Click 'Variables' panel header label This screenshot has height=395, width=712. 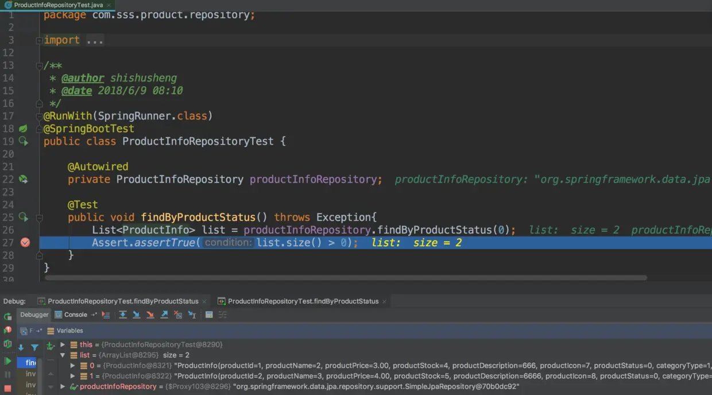tap(69, 331)
